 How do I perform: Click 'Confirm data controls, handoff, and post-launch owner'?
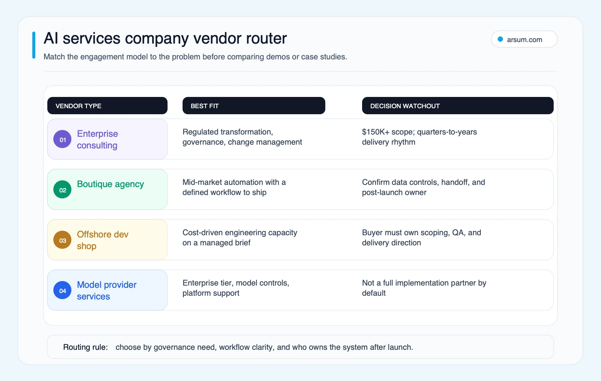424,187
